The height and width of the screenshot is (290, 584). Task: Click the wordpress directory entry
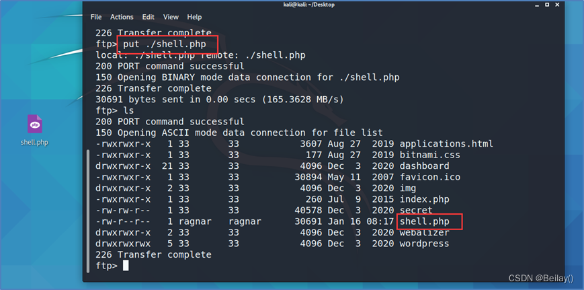pyautogui.click(x=424, y=244)
